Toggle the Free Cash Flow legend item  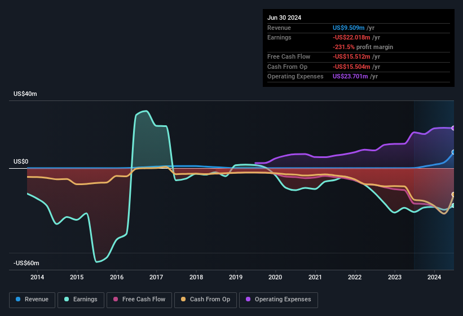(x=139, y=300)
